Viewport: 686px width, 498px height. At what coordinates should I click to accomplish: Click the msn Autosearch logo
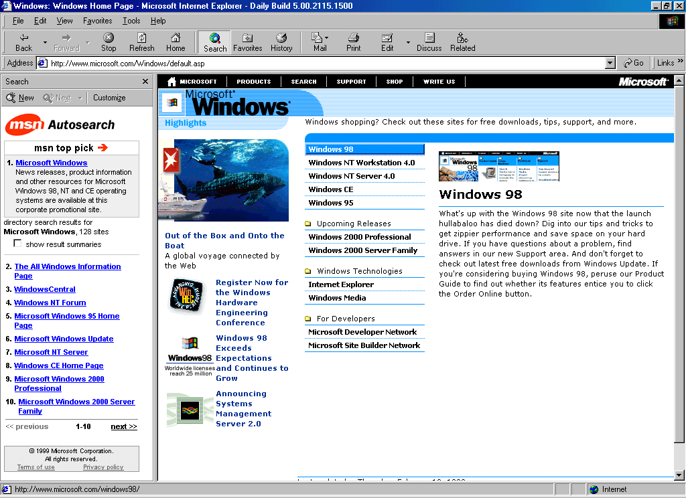point(60,125)
